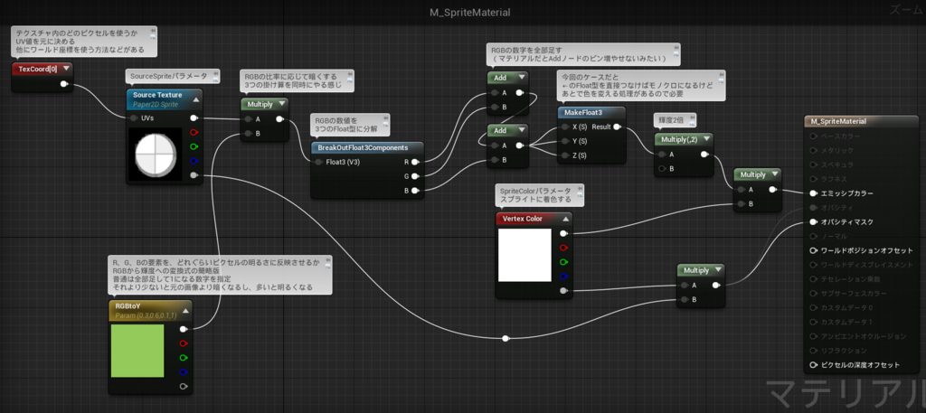Image resolution: width=926 pixels, height=413 pixels.
Task: Click the Source Texture sprite preview thumbnail
Action: point(156,155)
